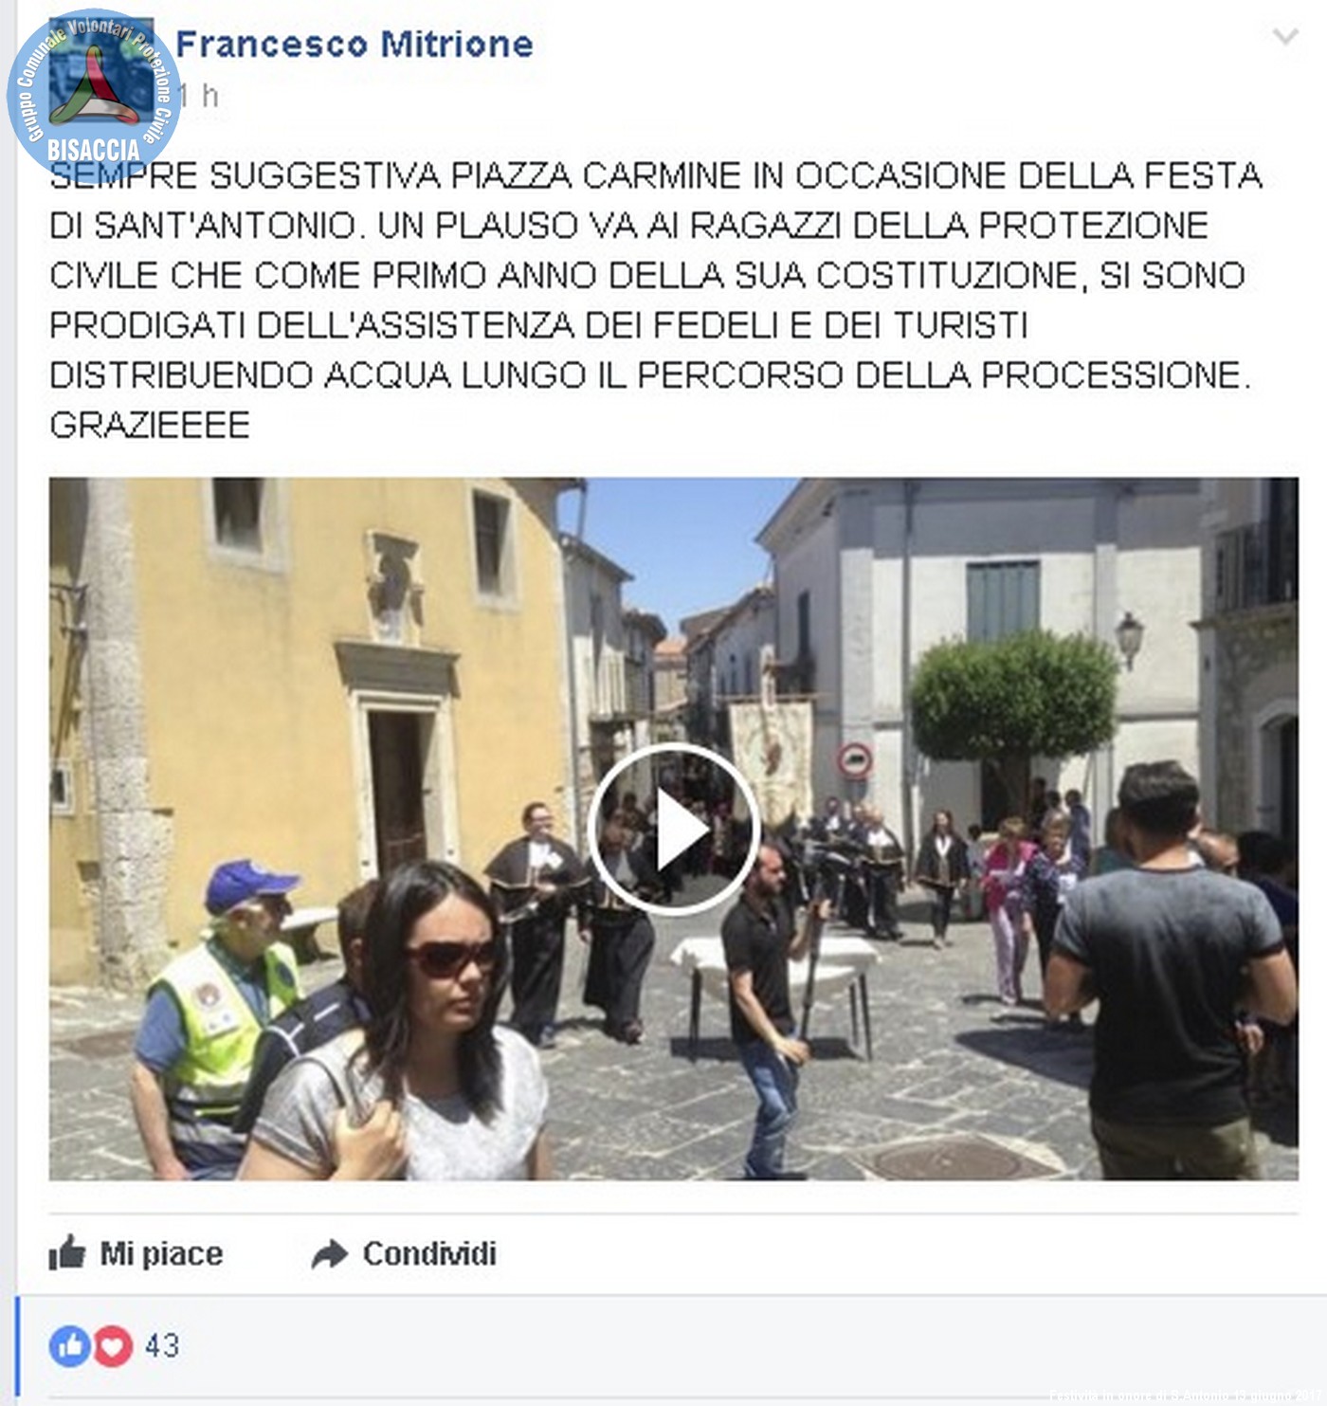Click the round green tree in video
This screenshot has height=1406, width=1327.
[1015, 697]
